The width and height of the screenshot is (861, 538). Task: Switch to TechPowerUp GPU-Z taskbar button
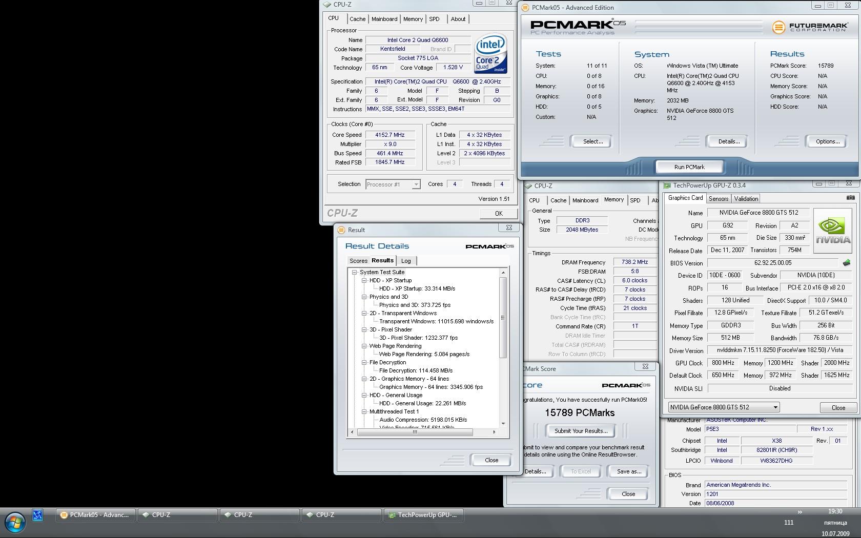(x=424, y=515)
